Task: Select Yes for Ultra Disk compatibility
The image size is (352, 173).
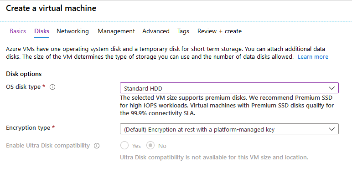Action: (x=124, y=146)
